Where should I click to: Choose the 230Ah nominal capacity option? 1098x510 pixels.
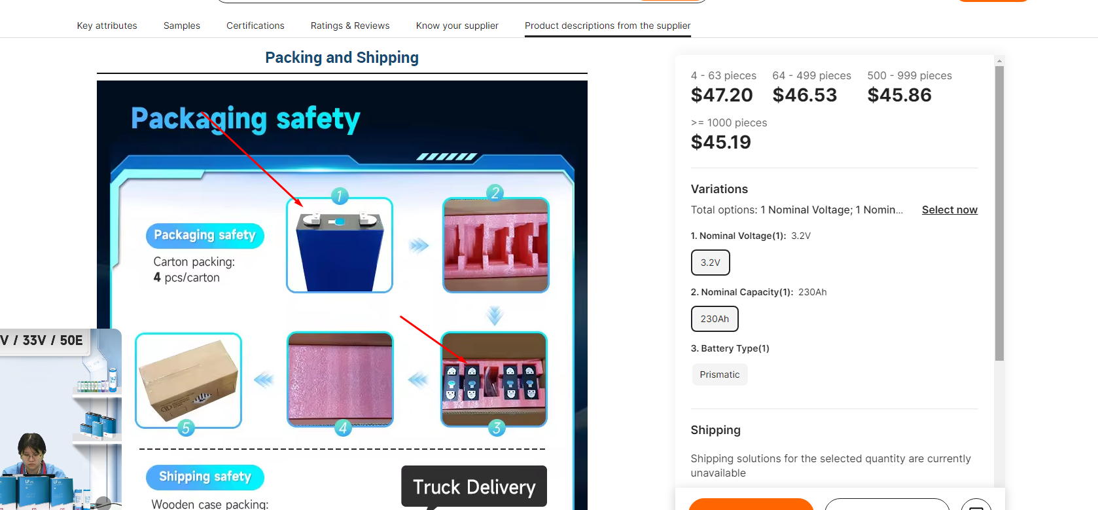715,319
